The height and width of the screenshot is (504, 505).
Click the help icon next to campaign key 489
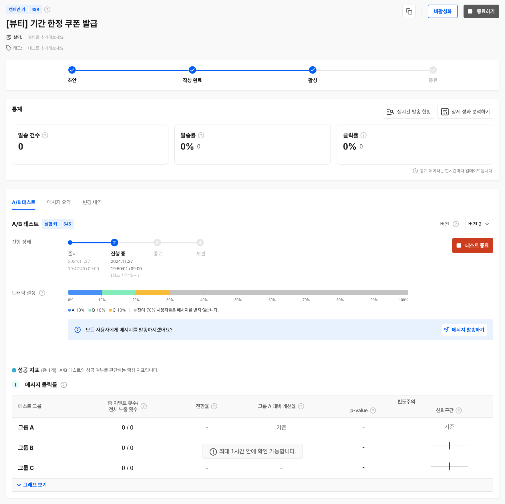click(x=47, y=9)
